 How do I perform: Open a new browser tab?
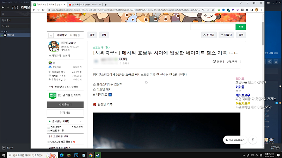click(x=105, y=5)
